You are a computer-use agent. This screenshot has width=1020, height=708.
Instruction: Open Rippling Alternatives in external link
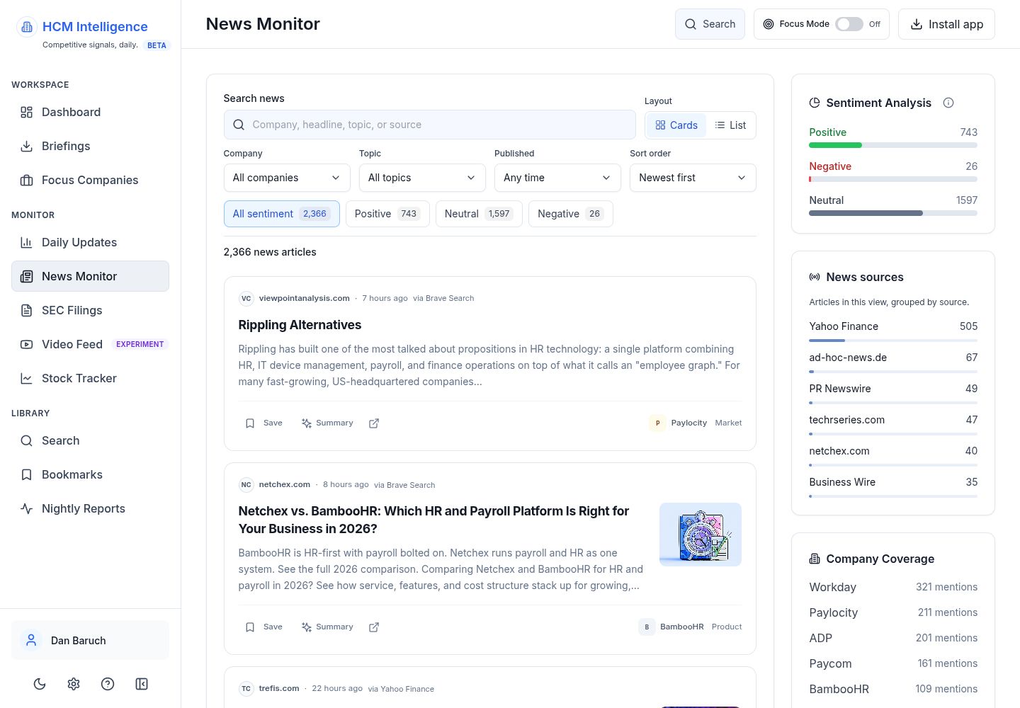[374, 423]
